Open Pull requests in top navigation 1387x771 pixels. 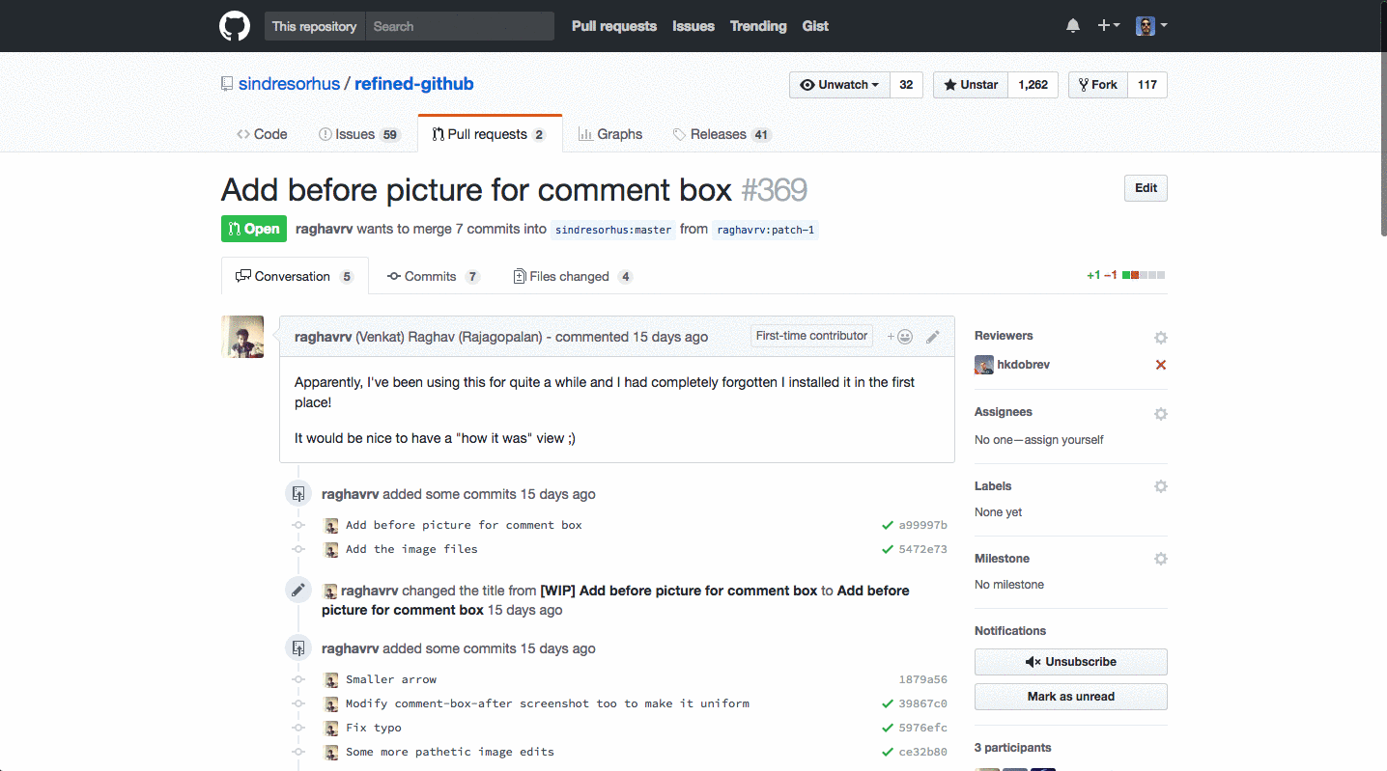click(614, 26)
